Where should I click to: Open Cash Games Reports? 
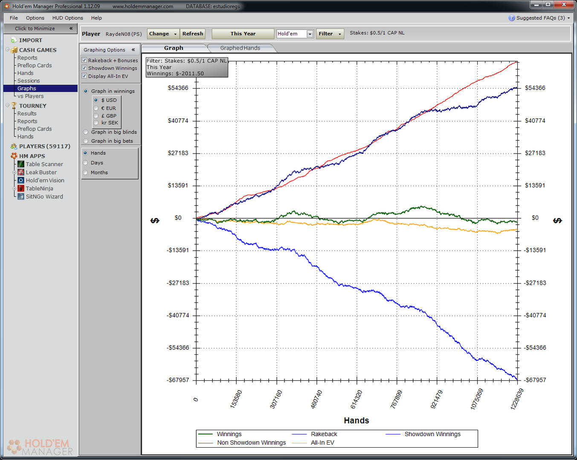coord(27,58)
